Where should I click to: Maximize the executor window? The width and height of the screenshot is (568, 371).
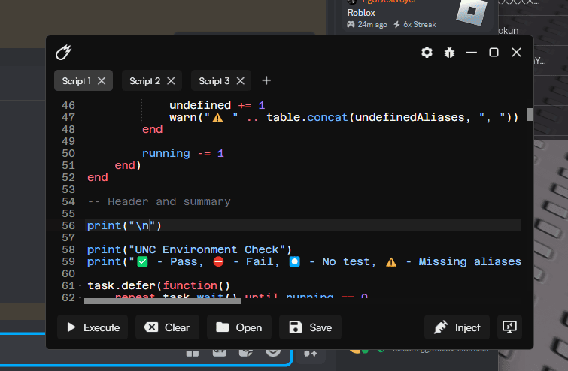pos(494,53)
